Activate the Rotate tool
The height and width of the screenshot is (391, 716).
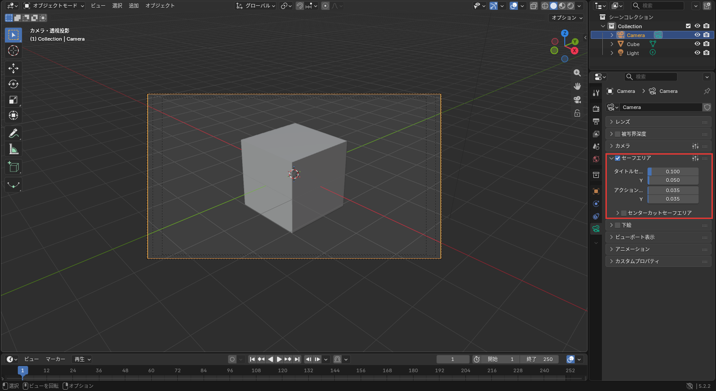coord(13,84)
